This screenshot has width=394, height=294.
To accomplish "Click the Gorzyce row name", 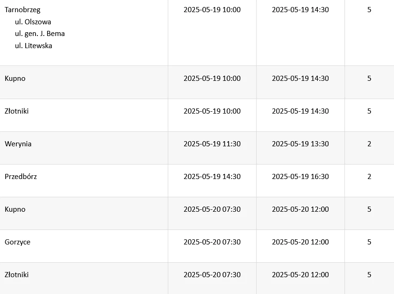I will (17, 242).
